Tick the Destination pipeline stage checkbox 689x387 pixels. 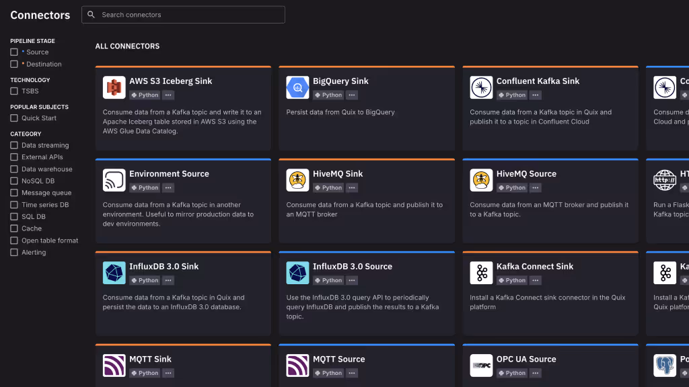(14, 64)
